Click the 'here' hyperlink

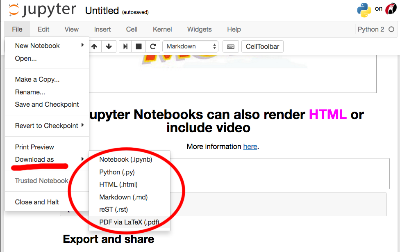tap(250, 147)
